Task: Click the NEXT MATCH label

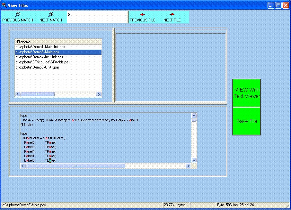Action: [x=51, y=20]
